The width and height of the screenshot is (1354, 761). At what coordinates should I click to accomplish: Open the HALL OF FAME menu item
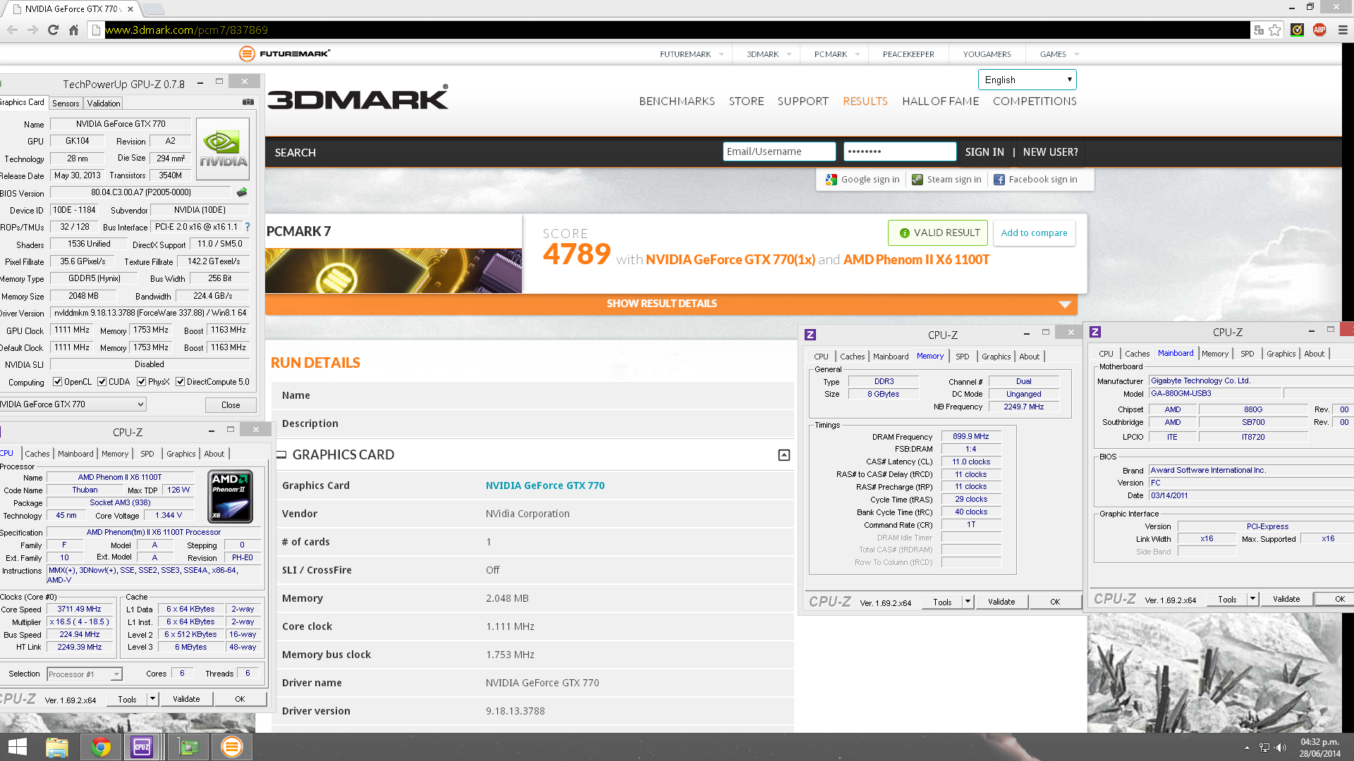coord(940,101)
